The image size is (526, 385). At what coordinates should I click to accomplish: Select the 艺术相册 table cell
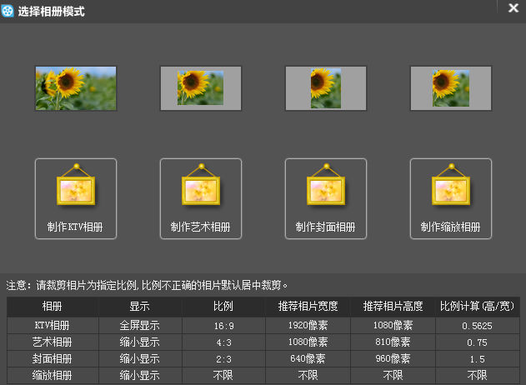pos(53,342)
